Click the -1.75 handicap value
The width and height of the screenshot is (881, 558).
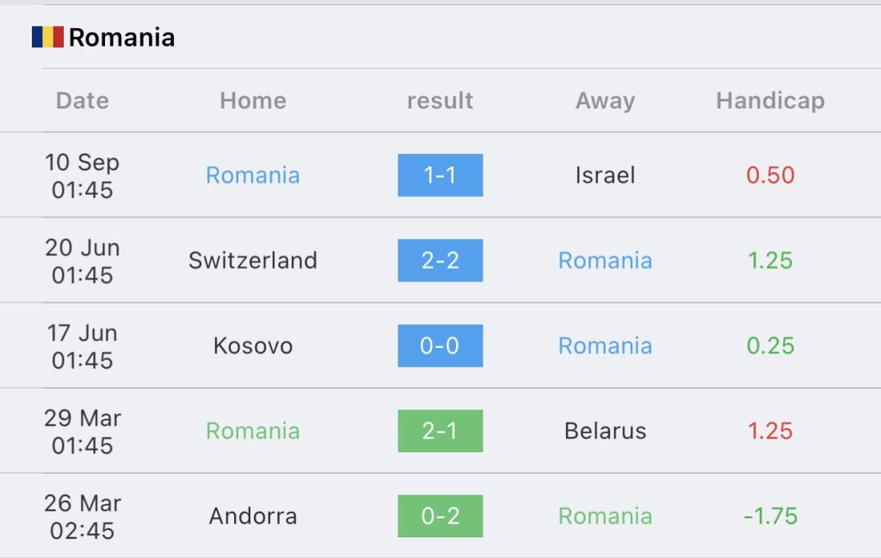click(770, 516)
